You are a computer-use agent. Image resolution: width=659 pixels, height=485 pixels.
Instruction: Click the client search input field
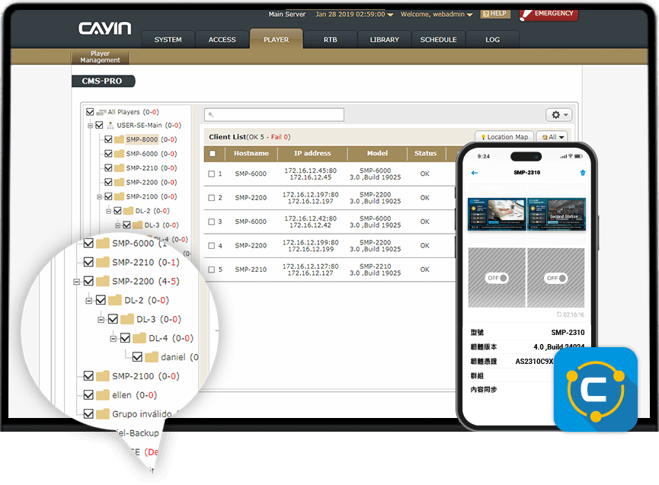274,115
